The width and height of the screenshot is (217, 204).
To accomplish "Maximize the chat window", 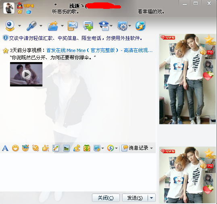I will pyautogui.click(x=196, y=4).
